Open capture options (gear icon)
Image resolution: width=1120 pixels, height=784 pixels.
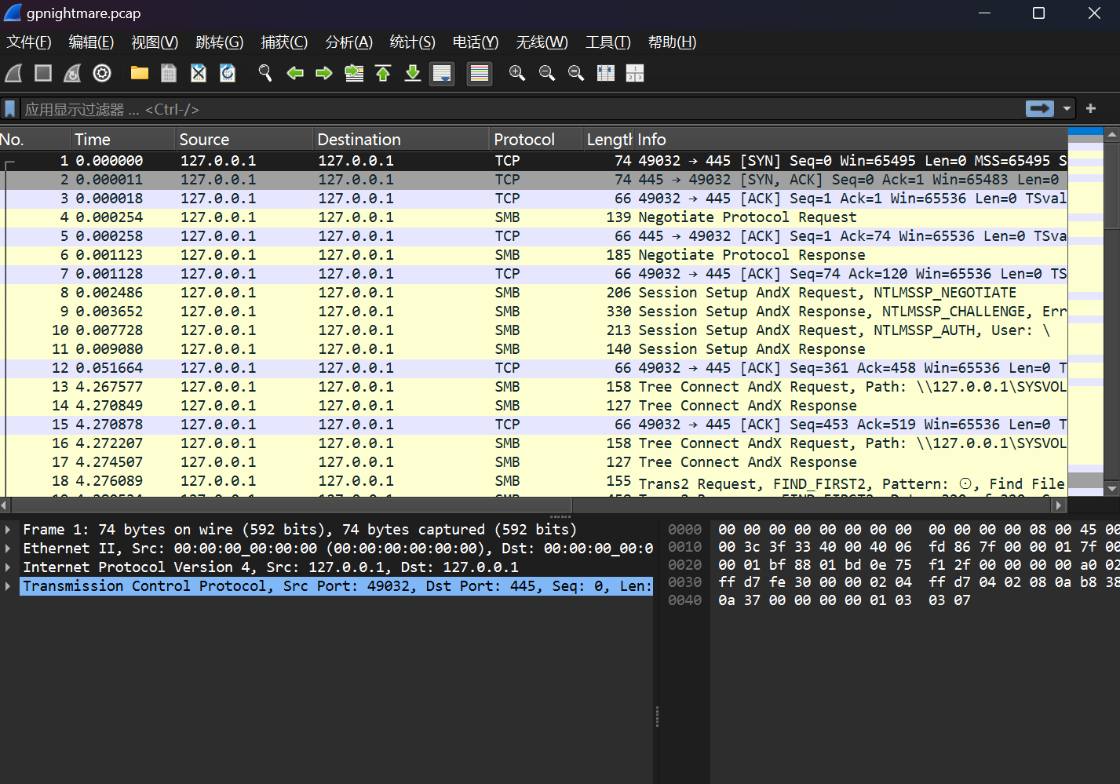pos(102,73)
